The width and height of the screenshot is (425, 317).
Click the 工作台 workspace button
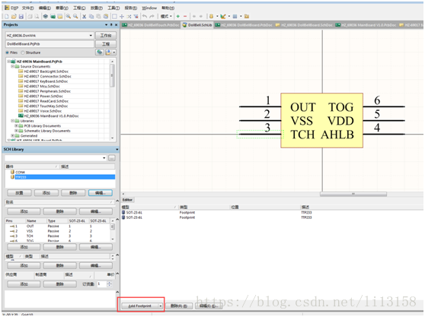[106, 36]
